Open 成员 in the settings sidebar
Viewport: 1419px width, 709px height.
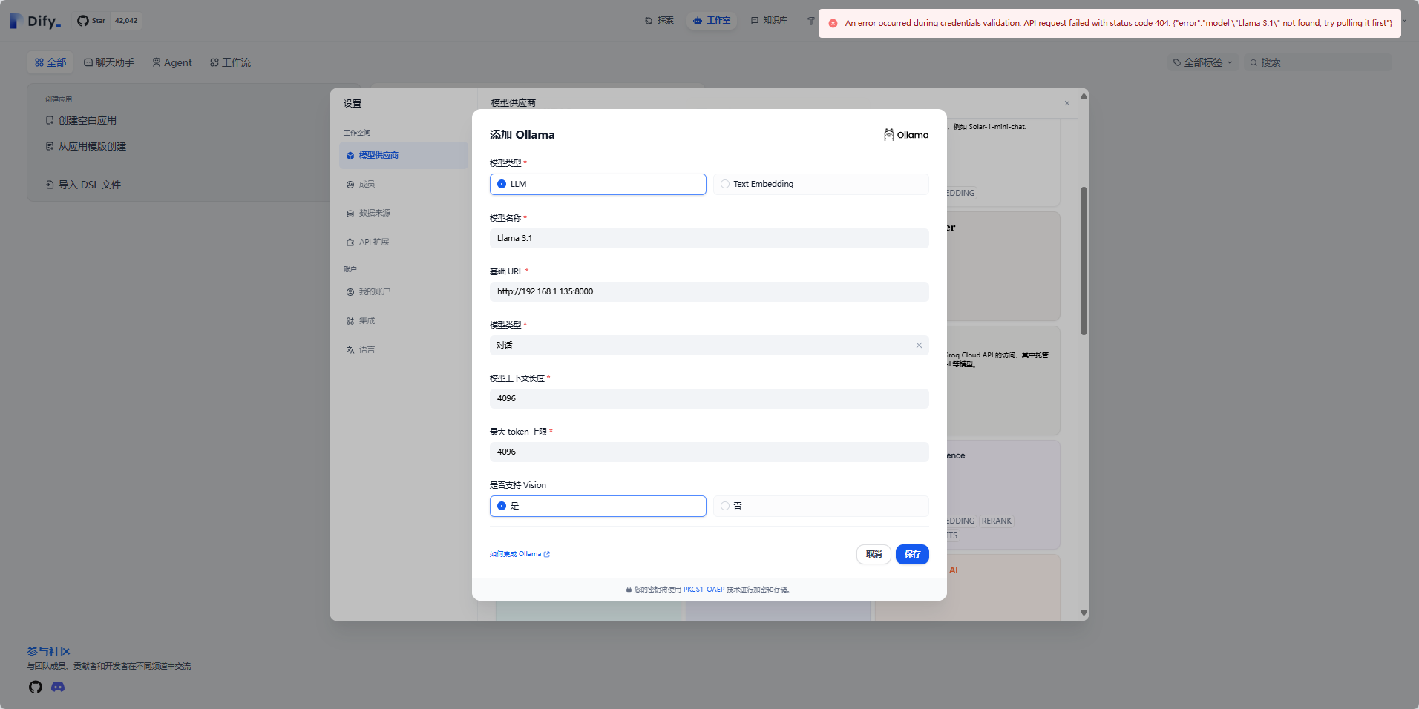click(x=404, y=184)
